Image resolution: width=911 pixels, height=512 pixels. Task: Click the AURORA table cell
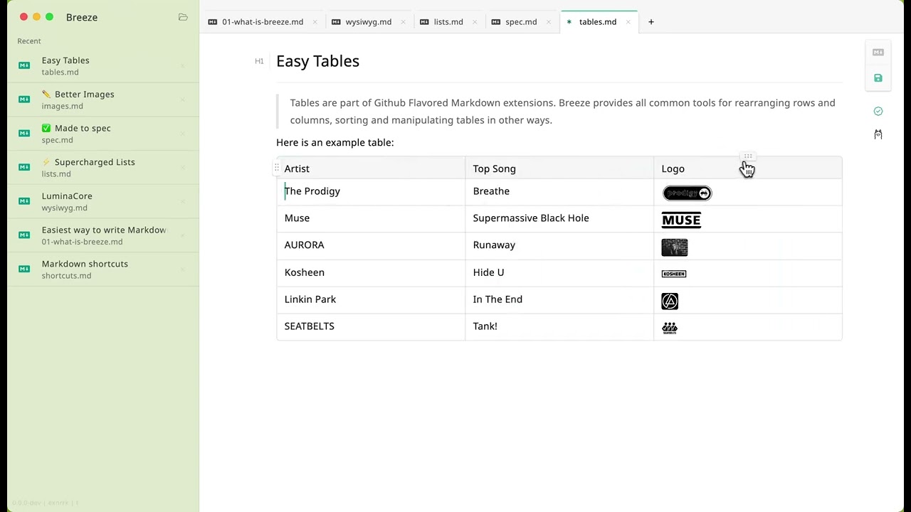[x=371, y=245]
